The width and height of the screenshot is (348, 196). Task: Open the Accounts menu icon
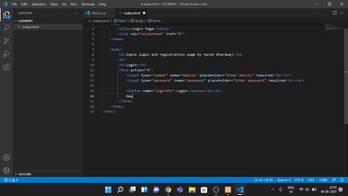click(x=7, y=157)
